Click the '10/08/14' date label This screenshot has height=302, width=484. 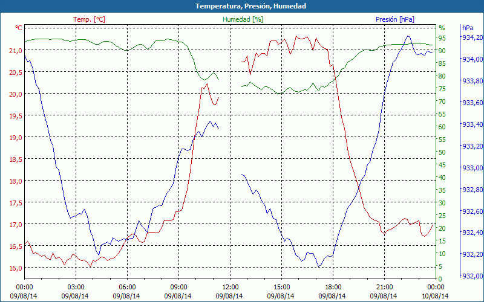[435, 296]
